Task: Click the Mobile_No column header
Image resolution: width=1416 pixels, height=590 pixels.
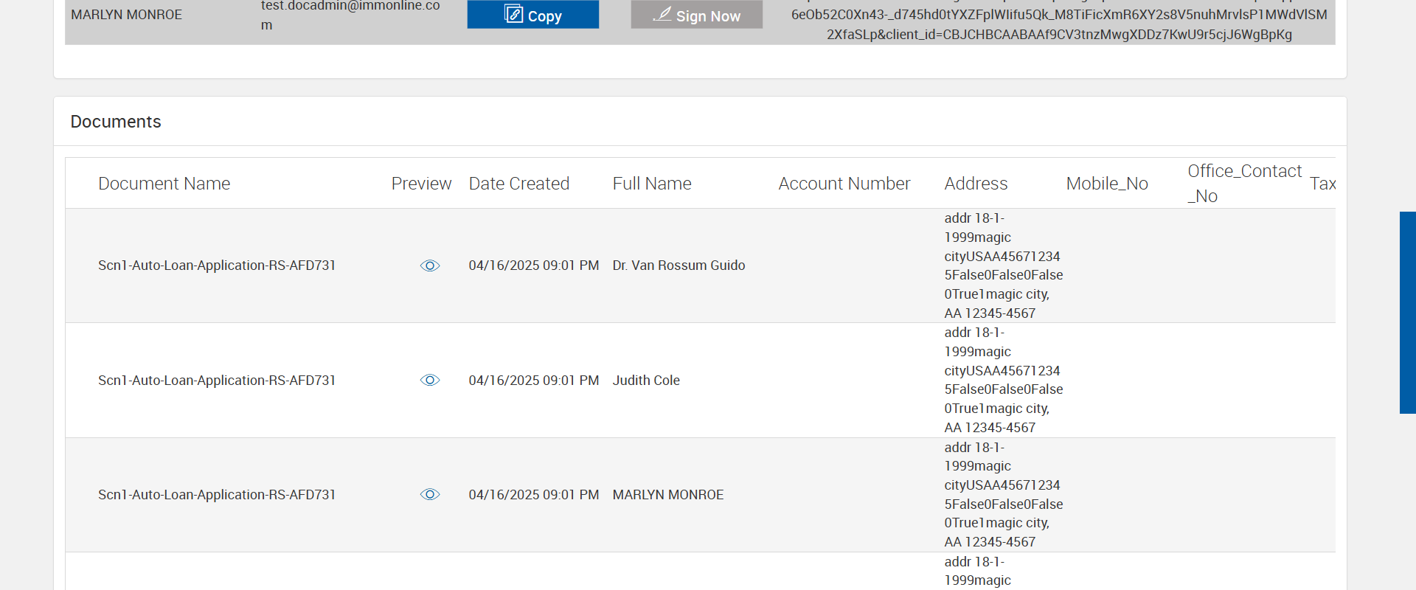Action: pos(1107,184)
